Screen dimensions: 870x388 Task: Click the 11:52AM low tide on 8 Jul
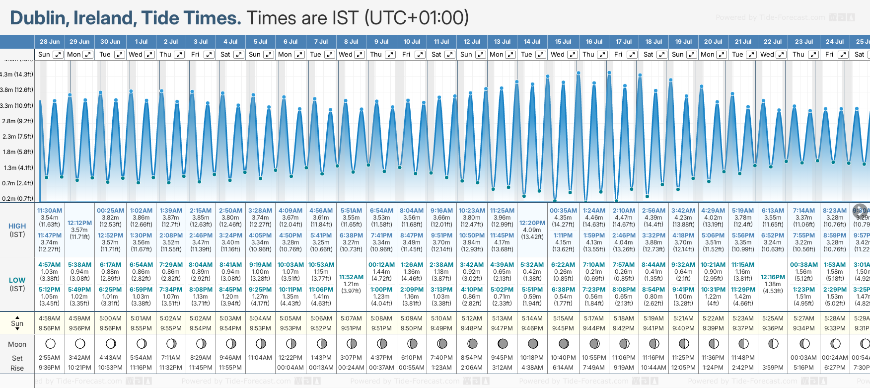pos(351,277)
